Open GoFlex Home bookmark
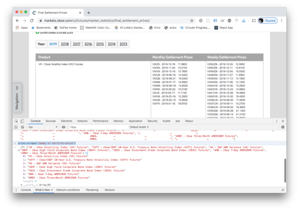This screenshot has height=211, width=299. (65, 28)
